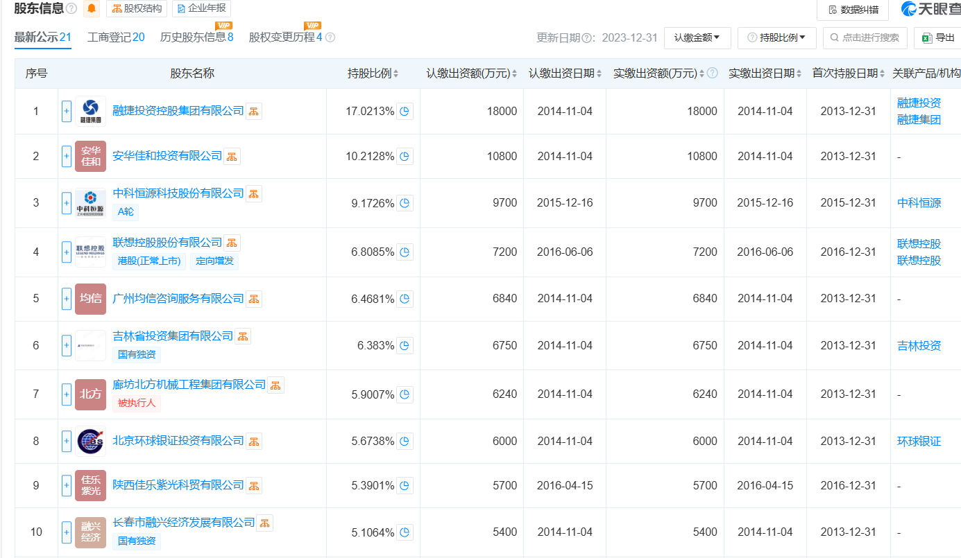Open equity structure icon for 陕西佳乐紫光科贸有限公司
This screenshot has width=961, height=558.
click(254, 485)
